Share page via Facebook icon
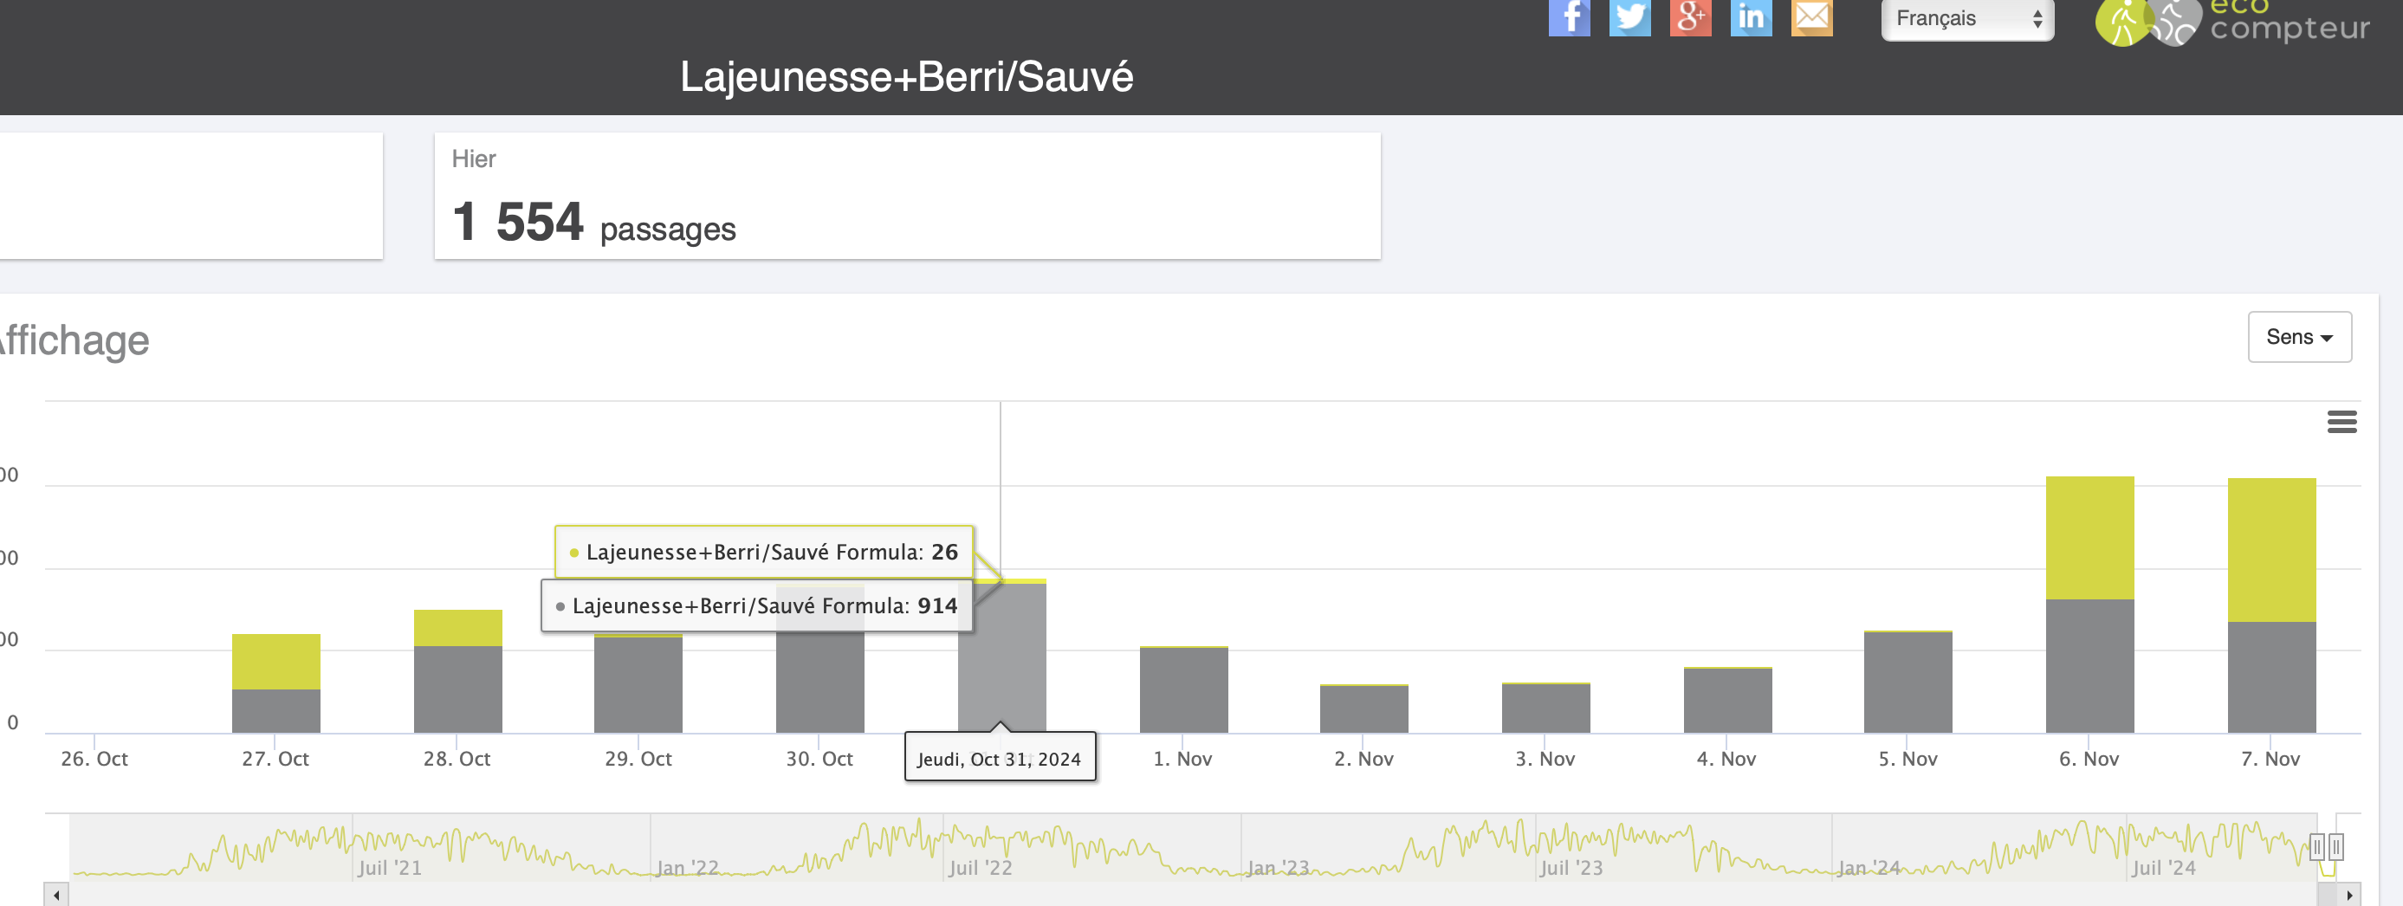The width and height of the screenshot is (2403, 906). (1569, 17)
